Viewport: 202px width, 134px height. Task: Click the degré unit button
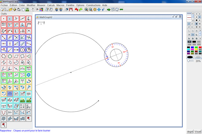[x=190, y=131]
